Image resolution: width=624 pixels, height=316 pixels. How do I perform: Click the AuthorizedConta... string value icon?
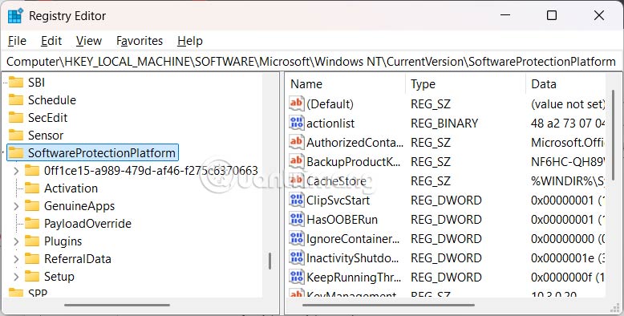[x=297, y=142]
